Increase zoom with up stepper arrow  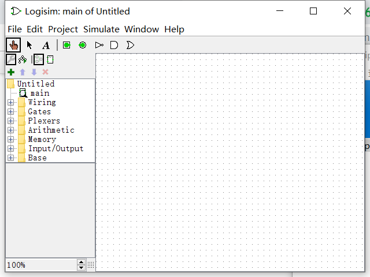coord(81,263)
